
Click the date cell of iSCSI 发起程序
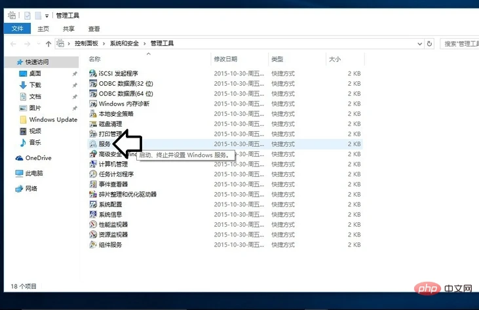point(239,73)
